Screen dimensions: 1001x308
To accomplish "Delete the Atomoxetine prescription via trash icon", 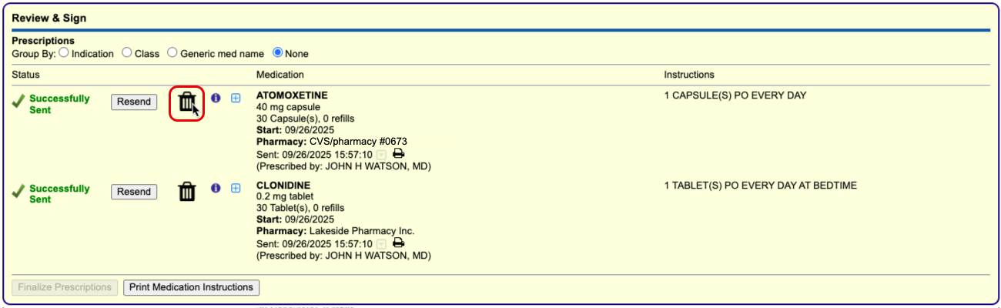I will [x=186, y=102].
